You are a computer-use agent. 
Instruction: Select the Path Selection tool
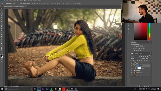2,43
